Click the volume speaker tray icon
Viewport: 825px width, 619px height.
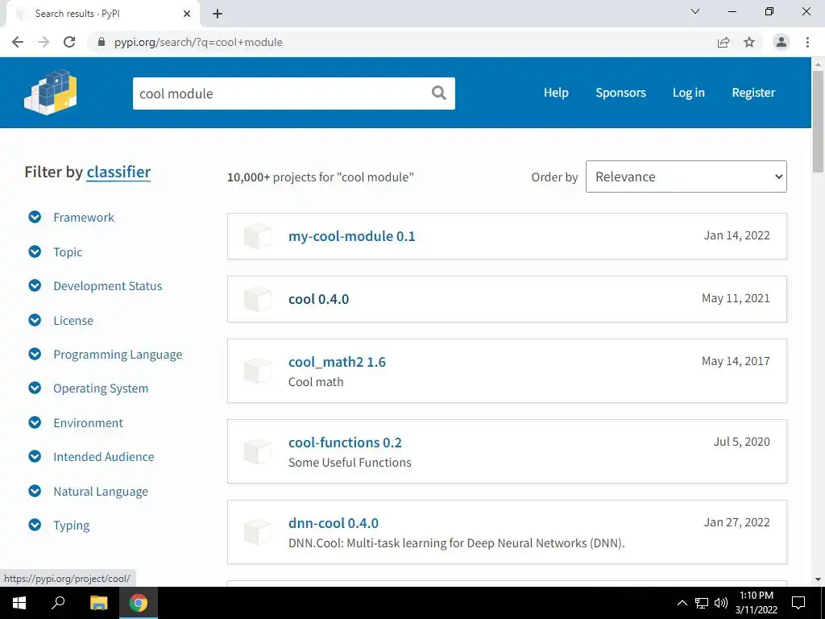coord(721,603)
